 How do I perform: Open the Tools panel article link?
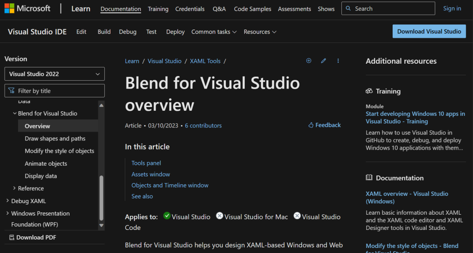click(x=146, y=163)
